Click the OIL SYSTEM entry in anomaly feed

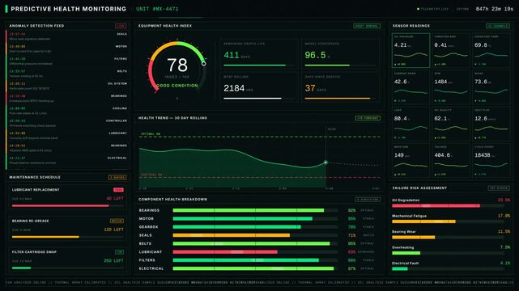67,86
